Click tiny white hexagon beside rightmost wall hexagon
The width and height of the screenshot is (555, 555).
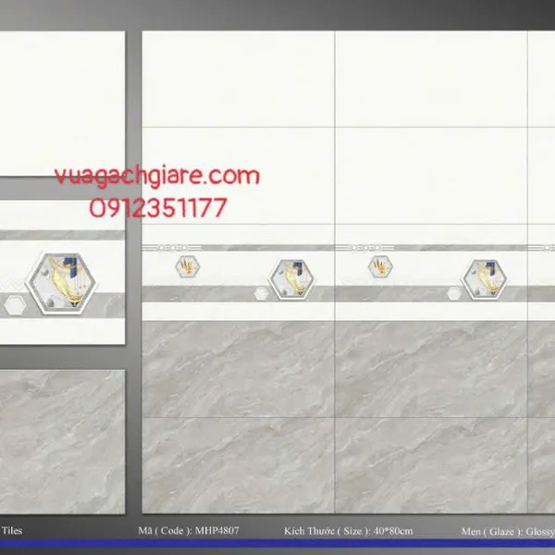click(x=454, y=294)
